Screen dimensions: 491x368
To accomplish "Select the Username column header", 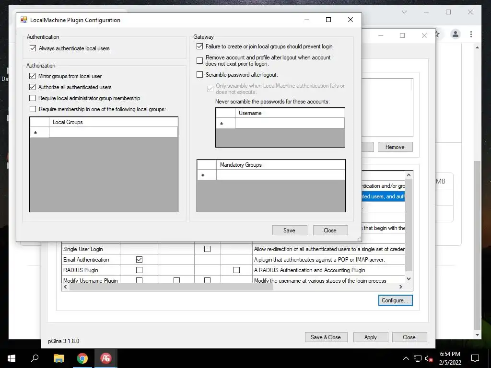I will tap(290, 113).
